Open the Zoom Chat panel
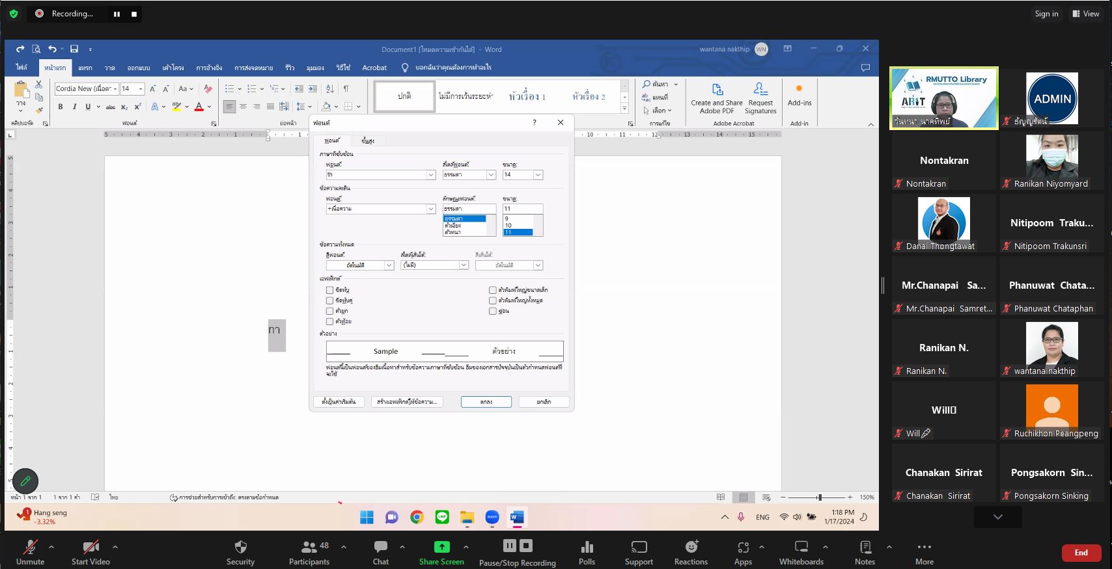This screenshot has height=569, width=1112. click(381, 553)
